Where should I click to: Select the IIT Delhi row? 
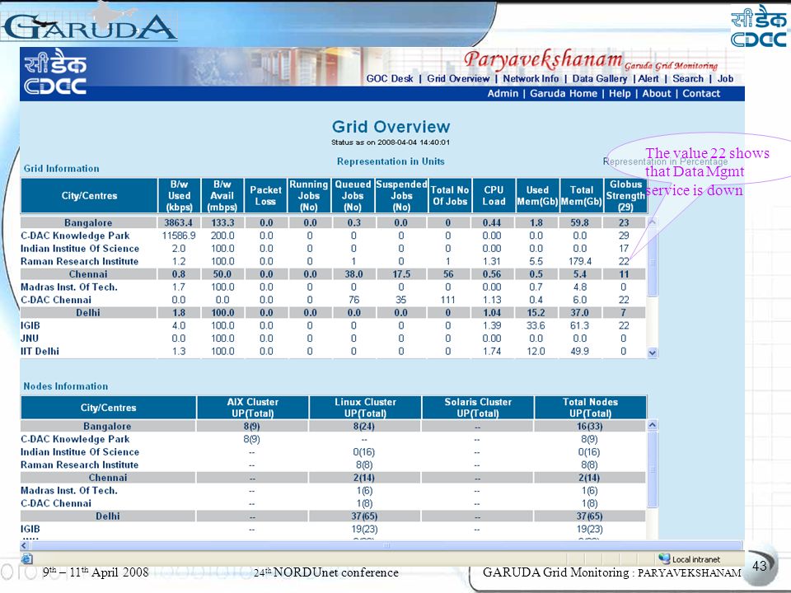[x=333, y=351]
